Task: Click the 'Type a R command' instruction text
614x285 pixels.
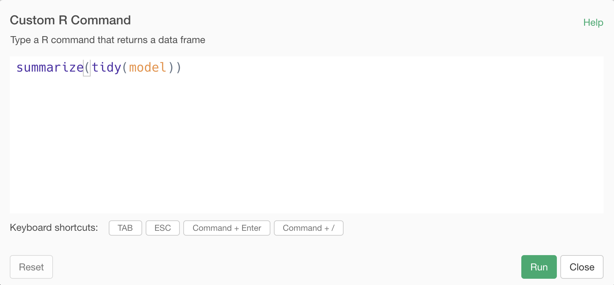Action: (x=108, y=40)
